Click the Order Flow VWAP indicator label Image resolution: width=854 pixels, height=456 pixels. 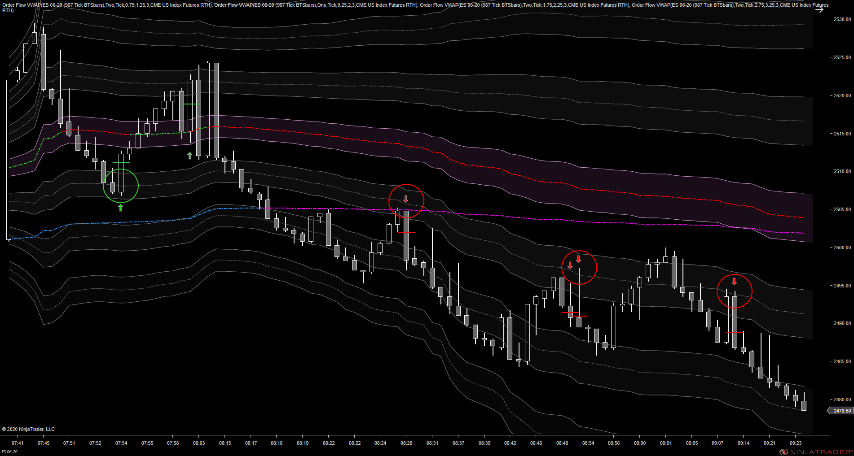tap(415, 8)
